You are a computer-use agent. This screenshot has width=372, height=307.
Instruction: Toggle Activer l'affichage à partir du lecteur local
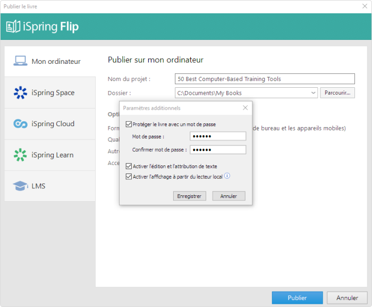click(x=129, y=177)
